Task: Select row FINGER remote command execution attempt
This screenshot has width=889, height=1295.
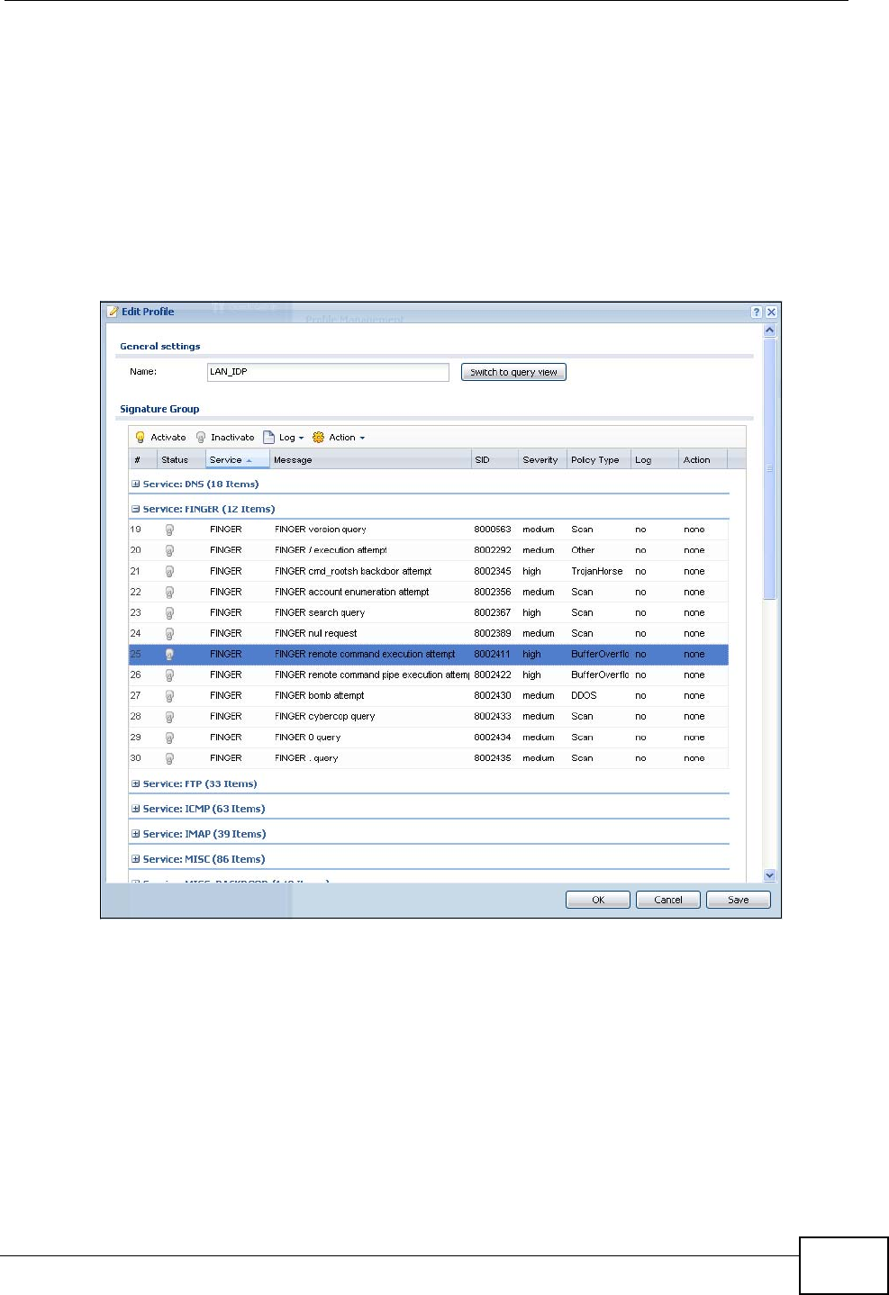Action: [x=429, y=654]
